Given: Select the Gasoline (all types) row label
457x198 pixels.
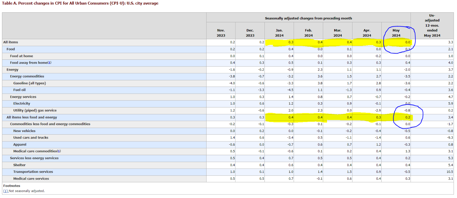Looking at the screenshot, I should [29, 83].
